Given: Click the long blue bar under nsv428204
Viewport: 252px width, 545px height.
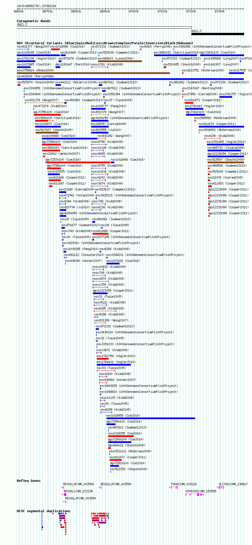Looking at the screenshot, I should point(130,79).
